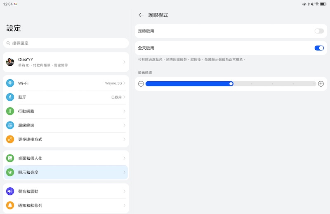
Task: Tap the green 行動網路 mobile network icon
Action: 10,111
